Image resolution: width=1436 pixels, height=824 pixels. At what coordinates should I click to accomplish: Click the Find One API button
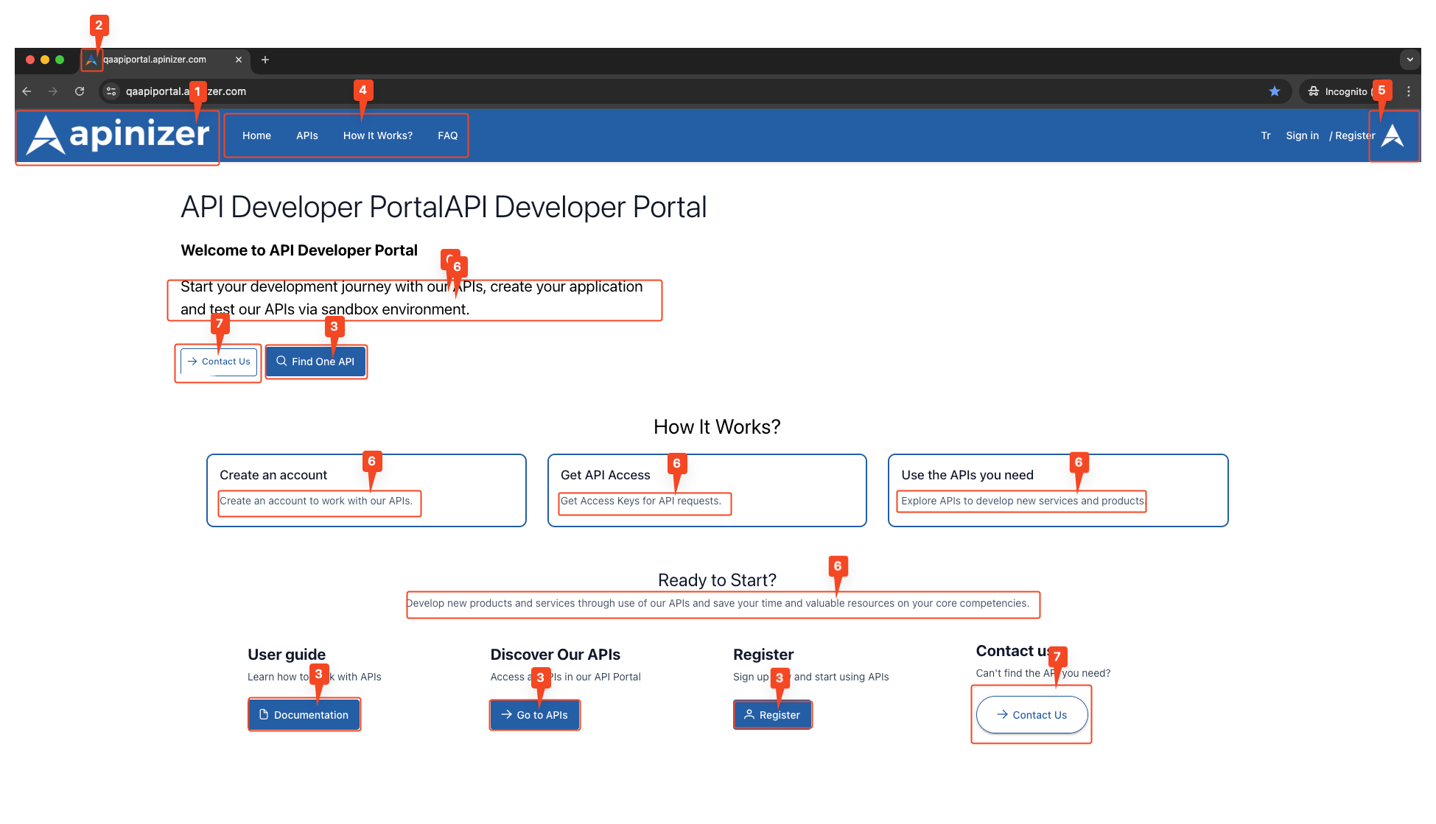tap(315, 362)
